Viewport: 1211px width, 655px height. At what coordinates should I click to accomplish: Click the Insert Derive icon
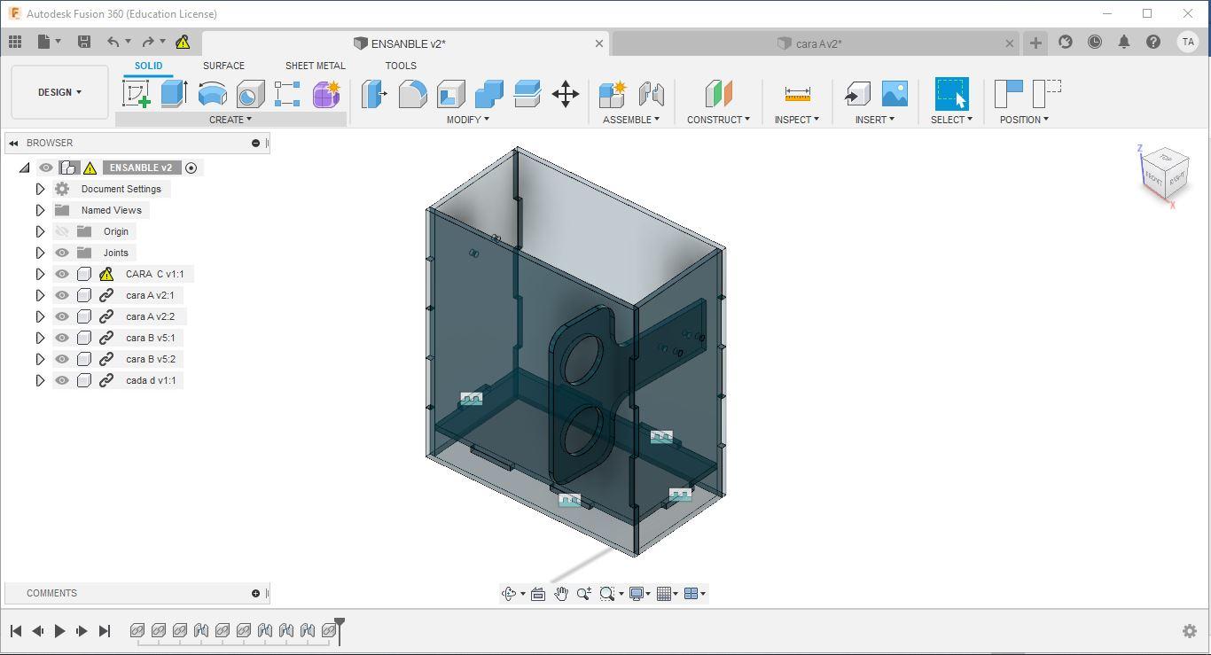click(x=856, y=94)
